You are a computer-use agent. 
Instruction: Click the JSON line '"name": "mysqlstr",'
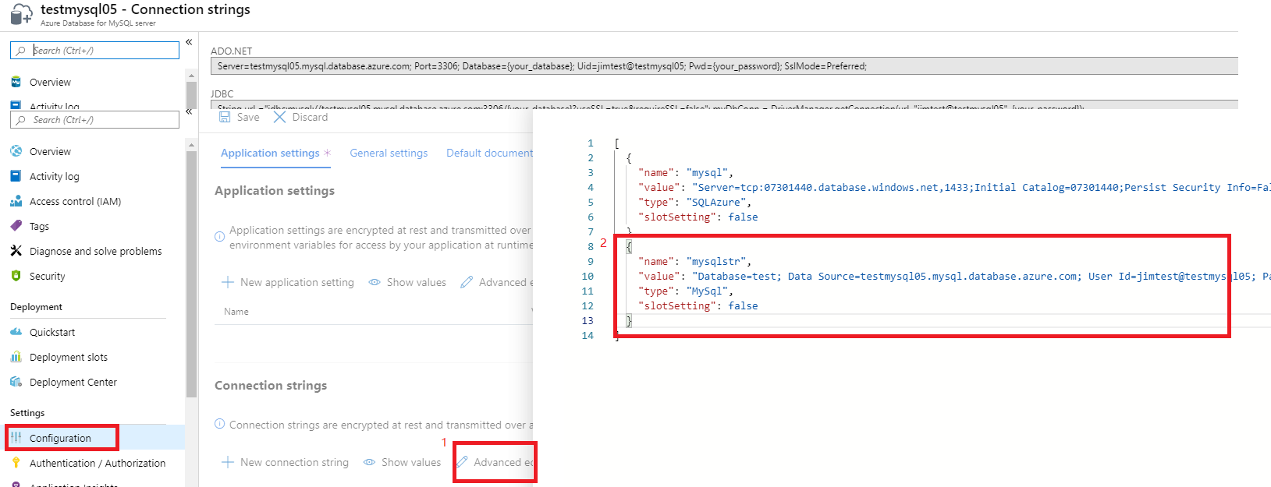click(x=695, y=262)
